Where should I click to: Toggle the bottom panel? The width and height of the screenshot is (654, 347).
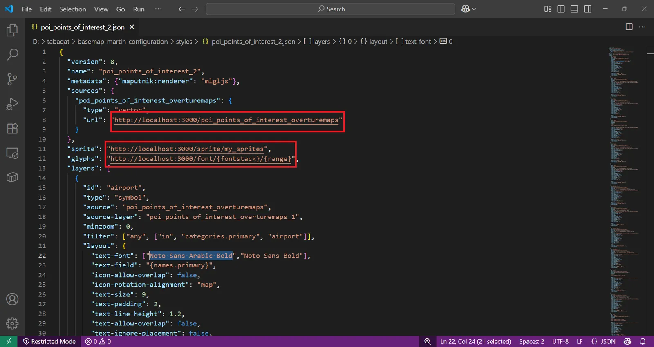point(574,9)
